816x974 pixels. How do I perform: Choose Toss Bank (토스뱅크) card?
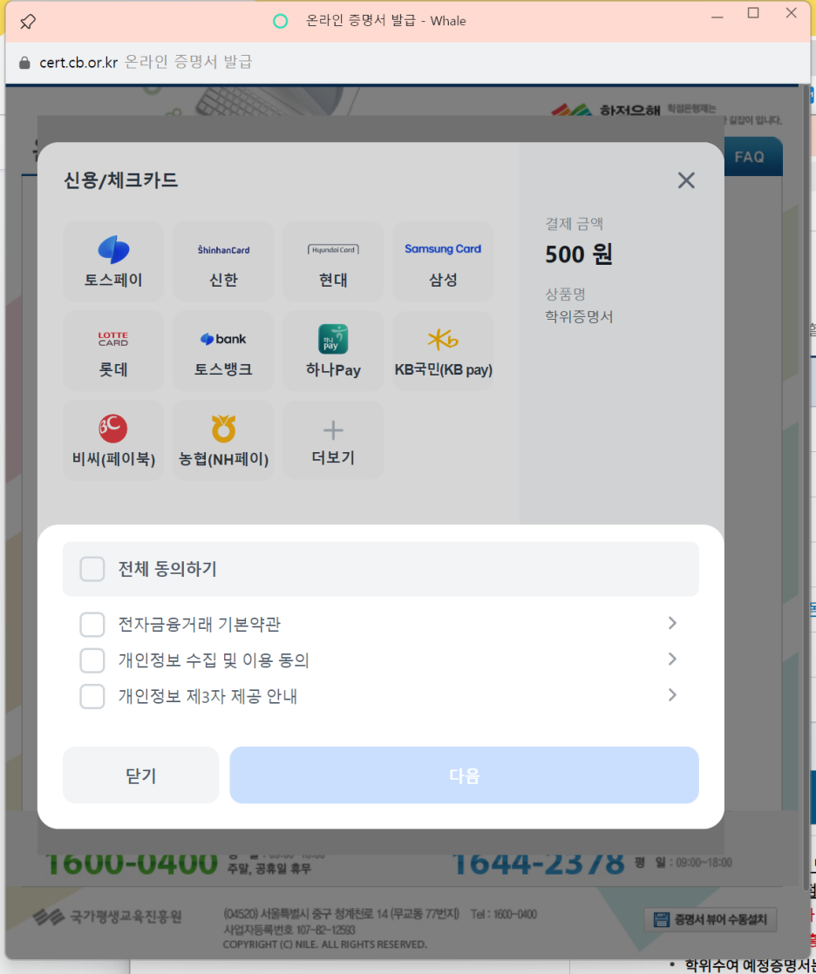223,351
